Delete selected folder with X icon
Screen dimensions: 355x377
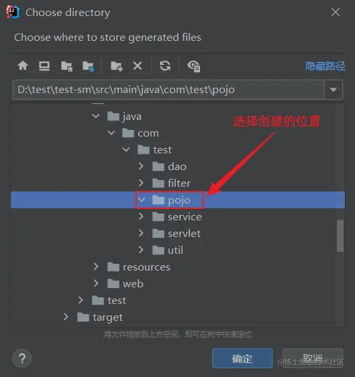tap(138, 66)
